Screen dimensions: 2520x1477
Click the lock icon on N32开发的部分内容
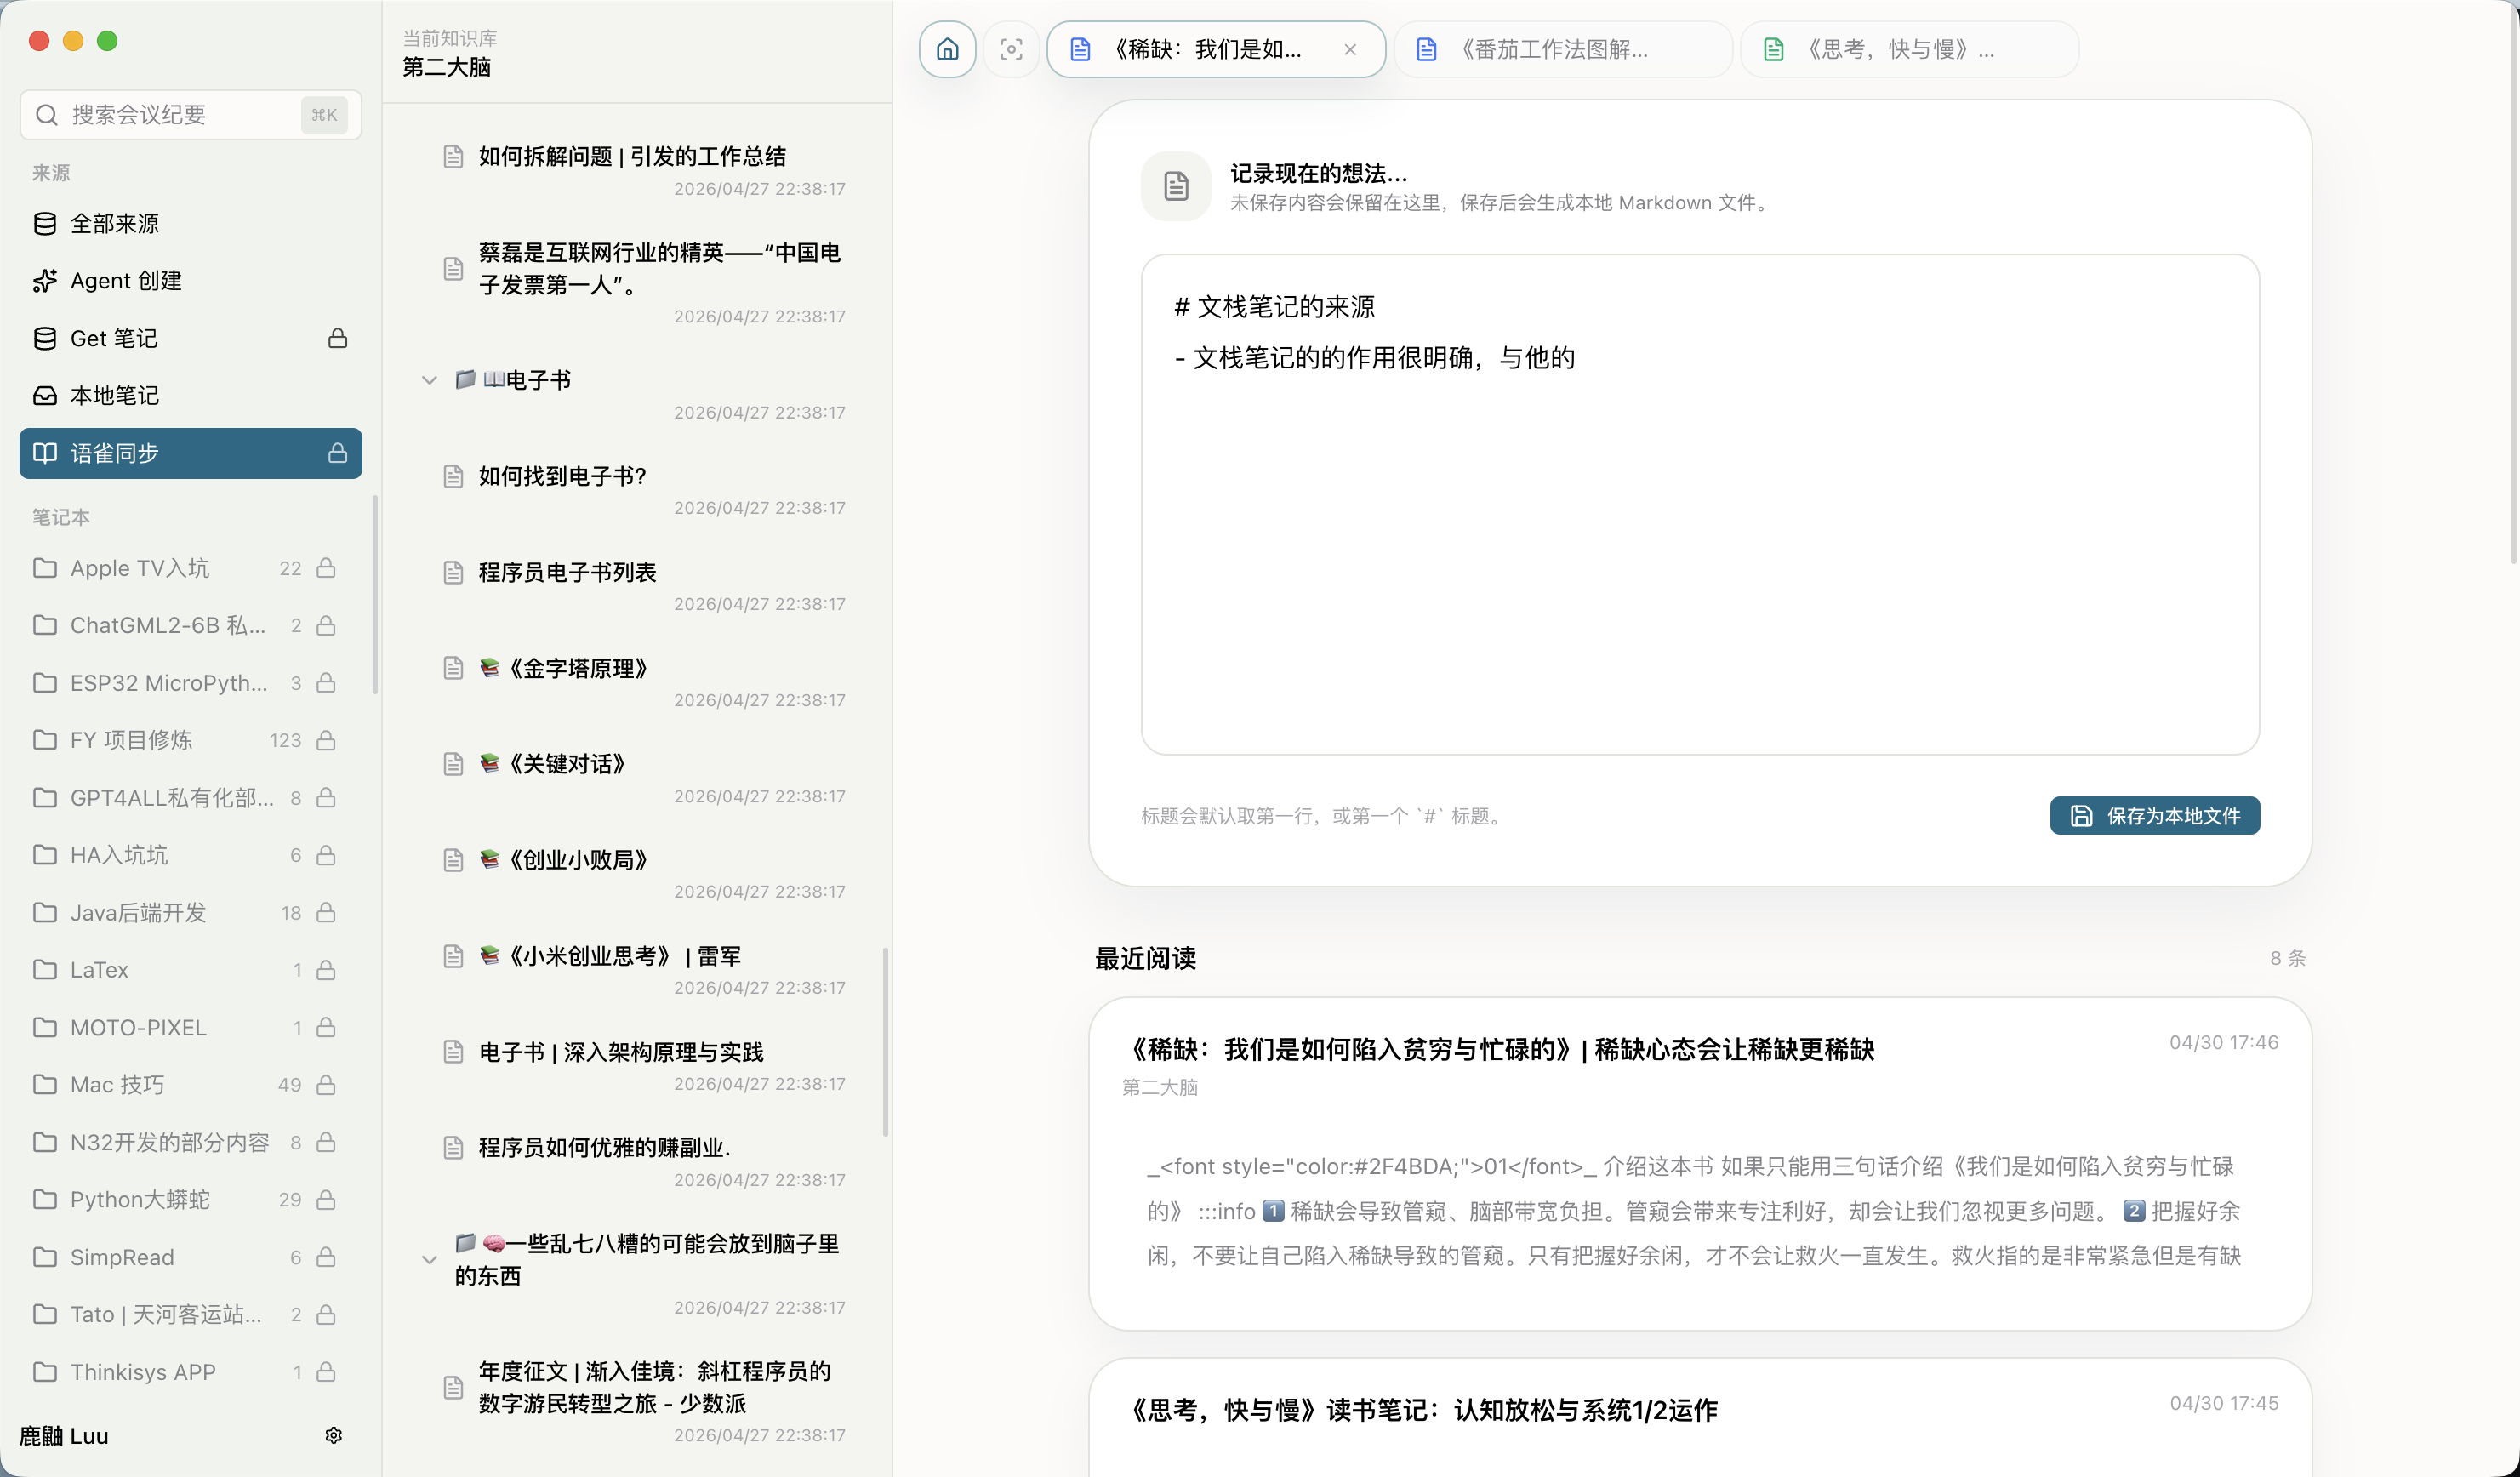click(326, 1142)
